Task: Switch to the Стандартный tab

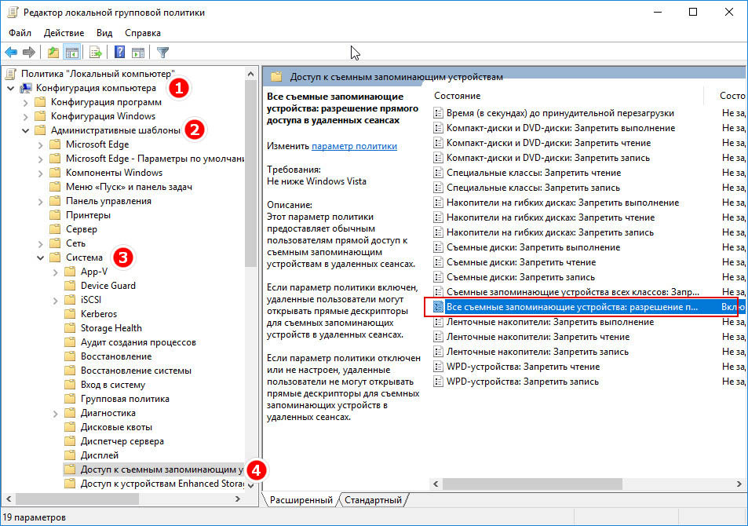Action: click(373, 500)
